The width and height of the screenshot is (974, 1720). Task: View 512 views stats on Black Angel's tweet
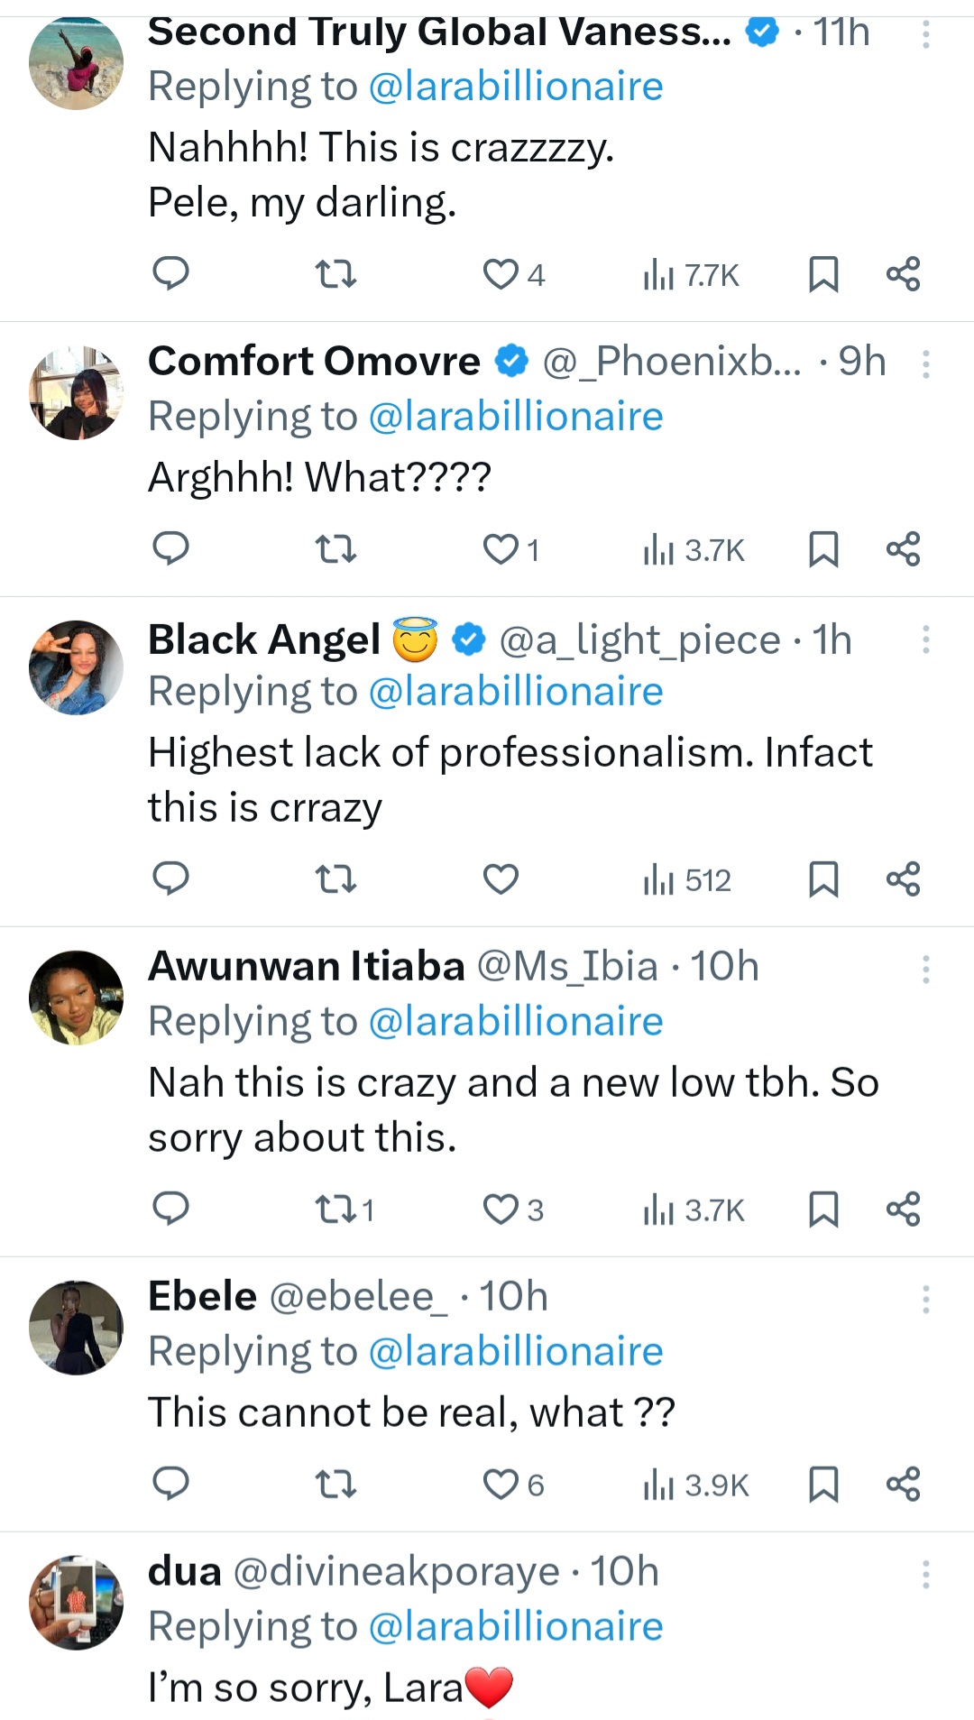click(688, 879)
